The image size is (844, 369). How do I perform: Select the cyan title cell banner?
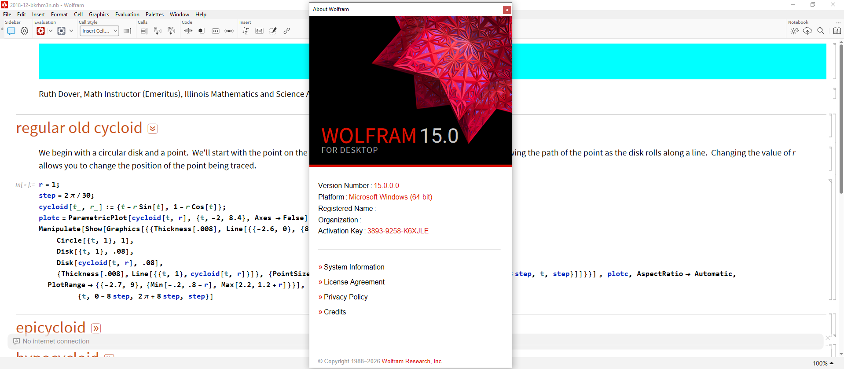click(x=433, y=61)
